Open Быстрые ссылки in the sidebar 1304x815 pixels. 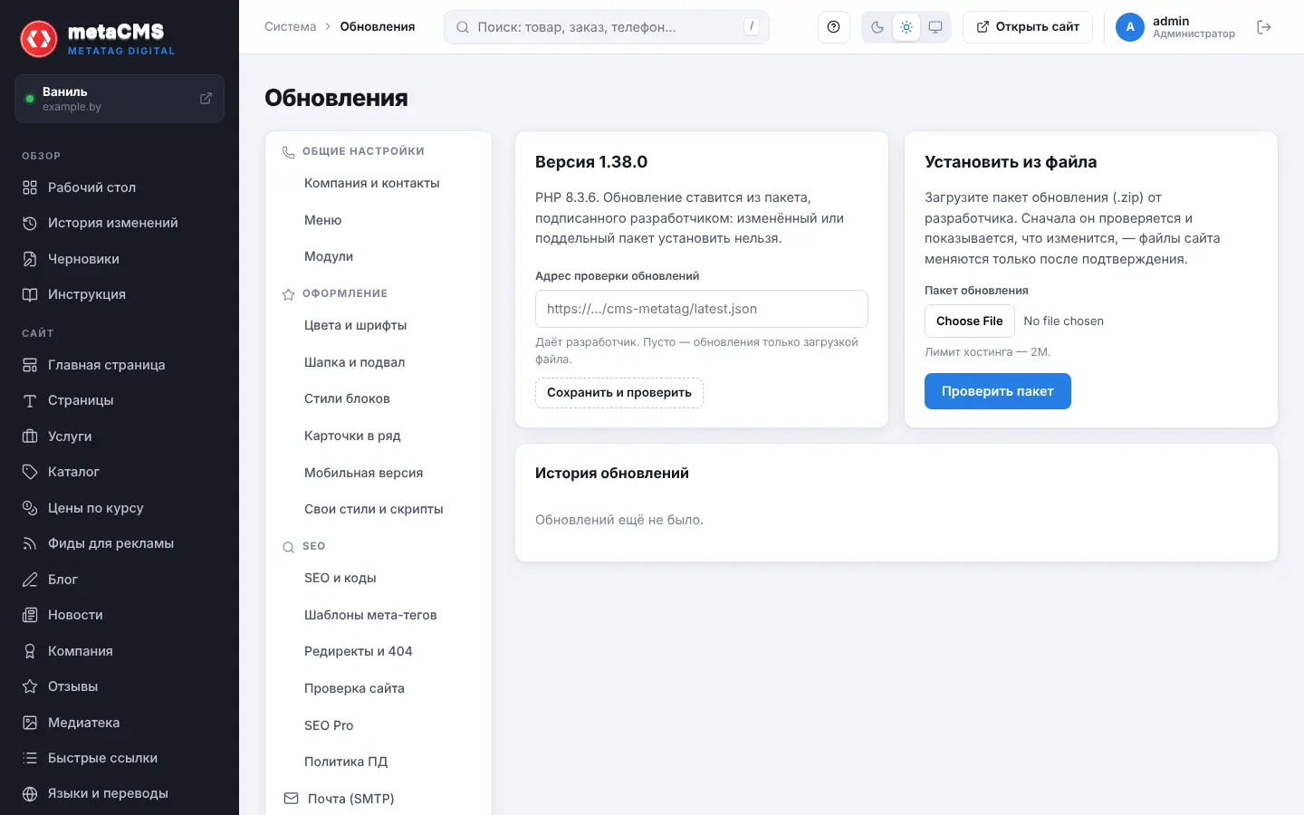point(120,758)
